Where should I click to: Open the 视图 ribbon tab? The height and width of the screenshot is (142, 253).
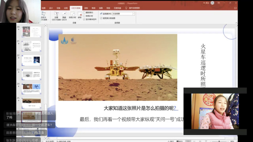click(x=101, y=8)
